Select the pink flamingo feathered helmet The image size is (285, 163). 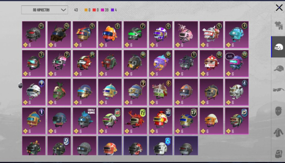(186, 35)
